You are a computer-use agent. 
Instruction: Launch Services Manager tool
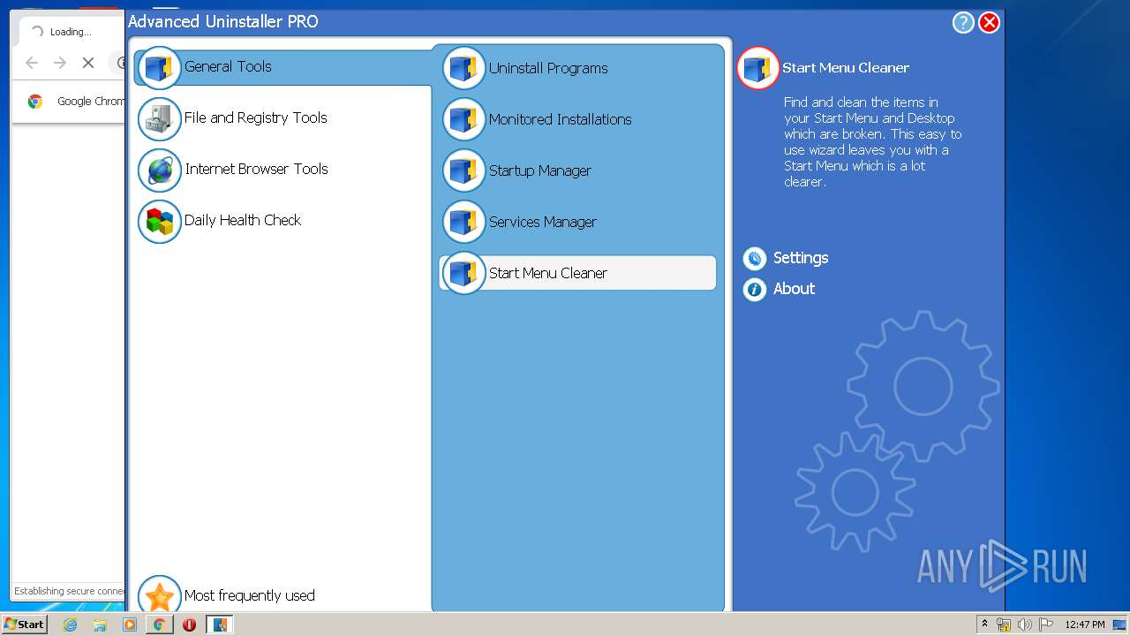578,222
